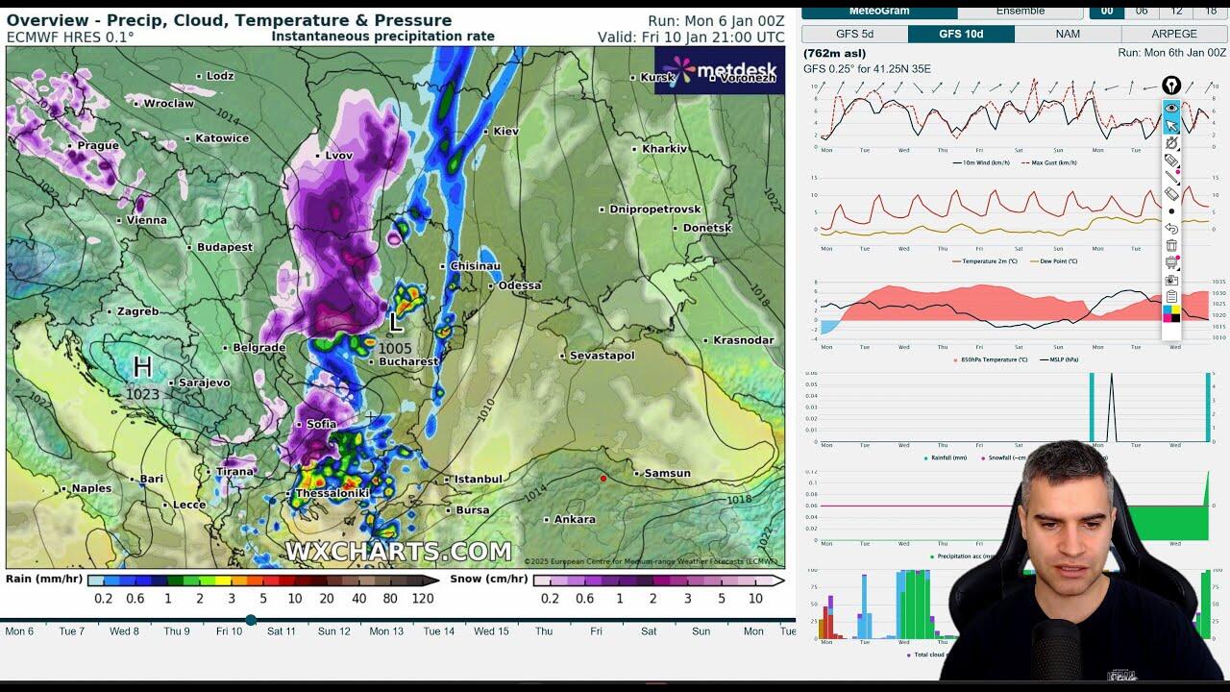Click the trash can clear icon

(1171, 245)
